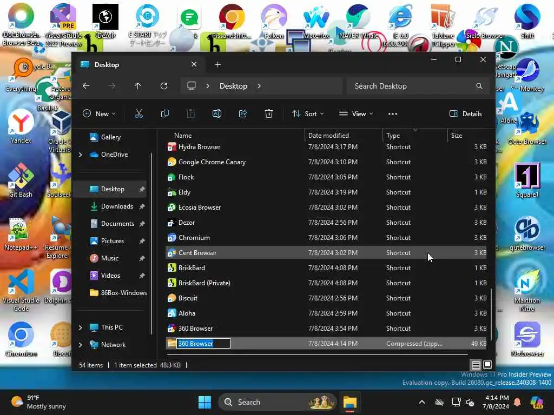Click the Share icon in toolbar

[x=243, y=113]
